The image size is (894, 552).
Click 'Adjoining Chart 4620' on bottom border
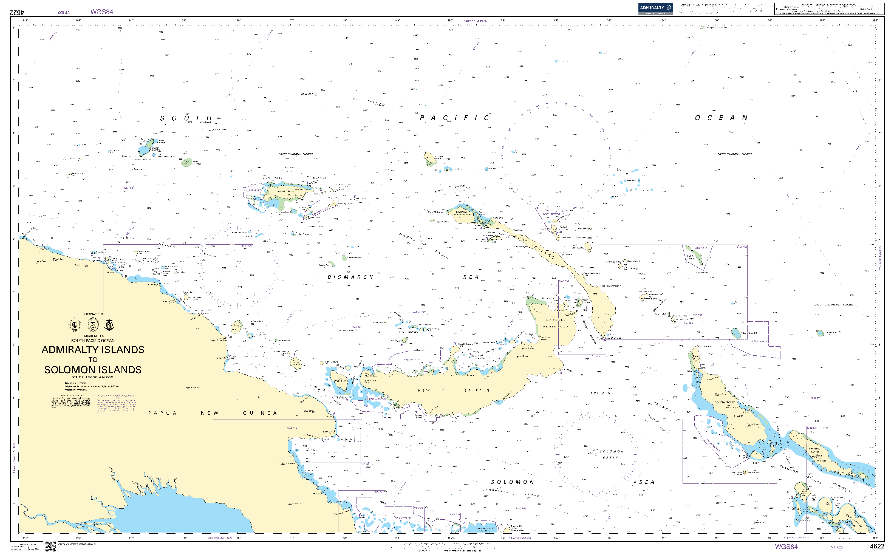(x=220, y=538)
